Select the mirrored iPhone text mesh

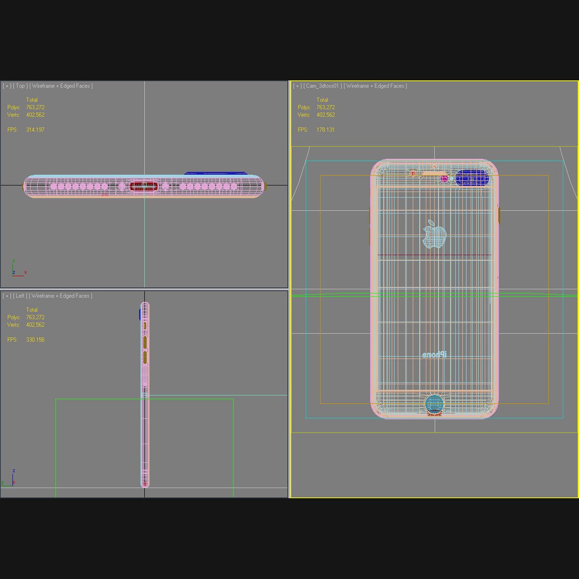tap(434, 354)
